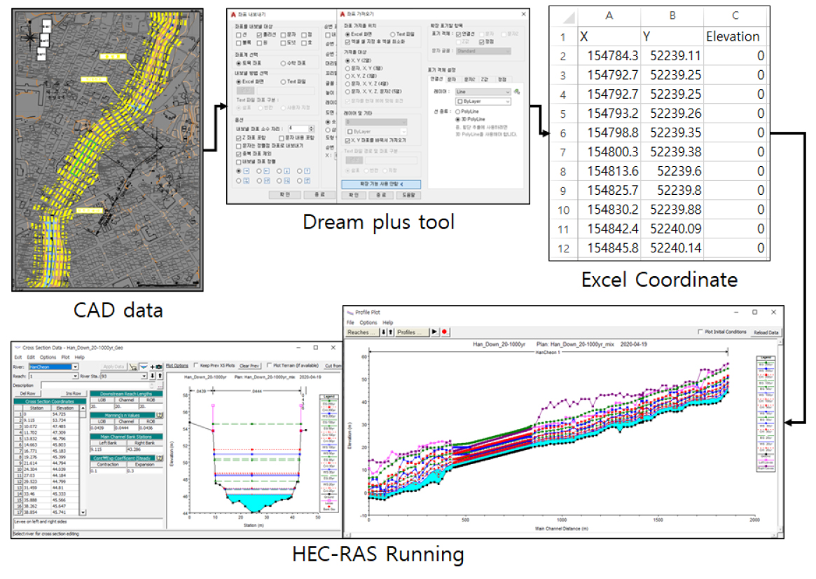
Task: Tick the Keep Prev XS Plots checkbox
Action: pyautogui.click(x=195, y=365)
